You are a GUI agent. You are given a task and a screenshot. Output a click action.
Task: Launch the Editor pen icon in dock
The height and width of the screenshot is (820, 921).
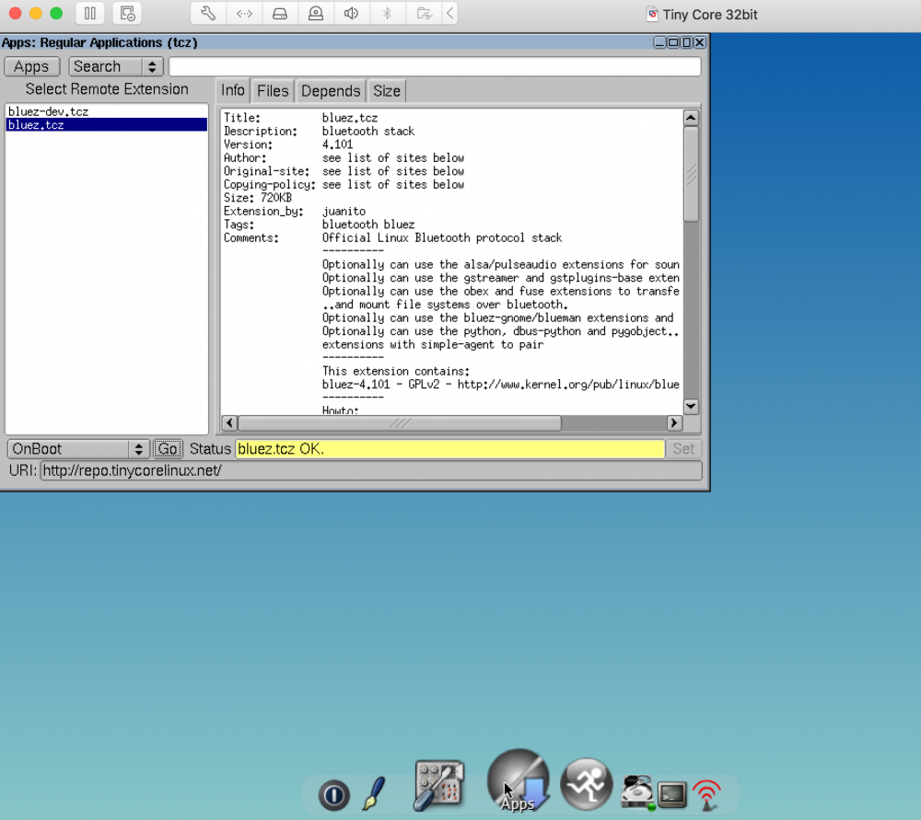(373, 791)
